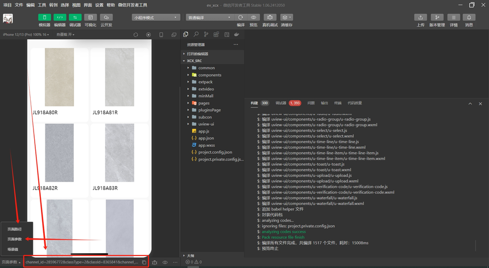Click the simulator refresh icon
The image size is (489, 268).
coord(136,35)
